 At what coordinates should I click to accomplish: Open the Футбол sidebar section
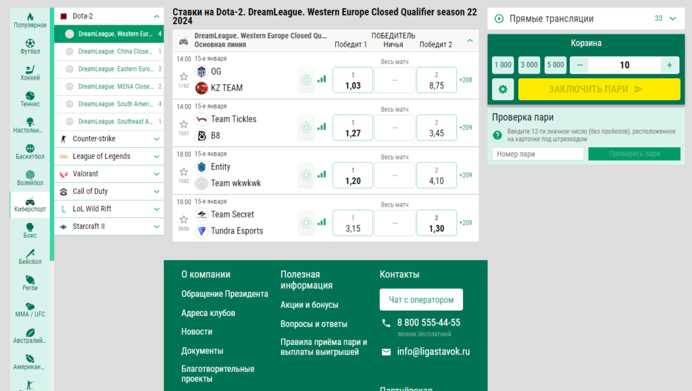click(30, 47)
